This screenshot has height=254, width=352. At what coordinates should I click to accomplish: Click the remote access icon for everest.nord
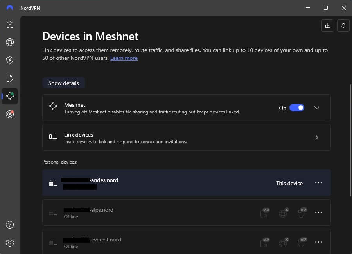click(302, 242)
